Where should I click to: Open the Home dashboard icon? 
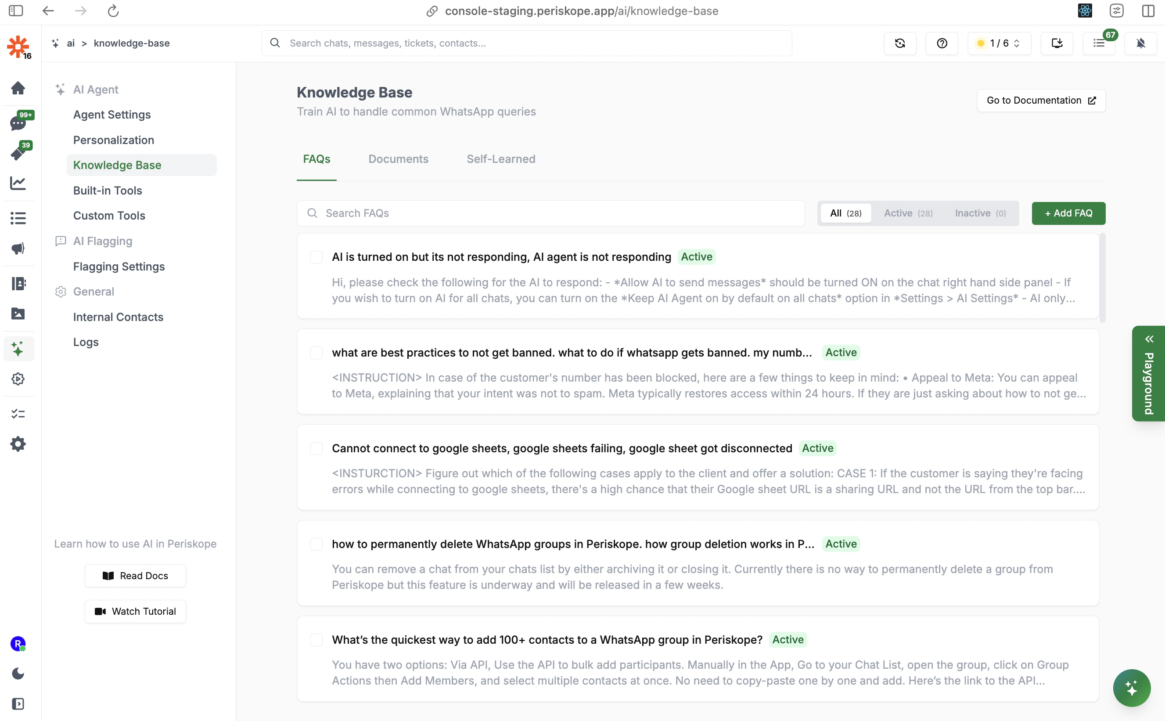18,88
